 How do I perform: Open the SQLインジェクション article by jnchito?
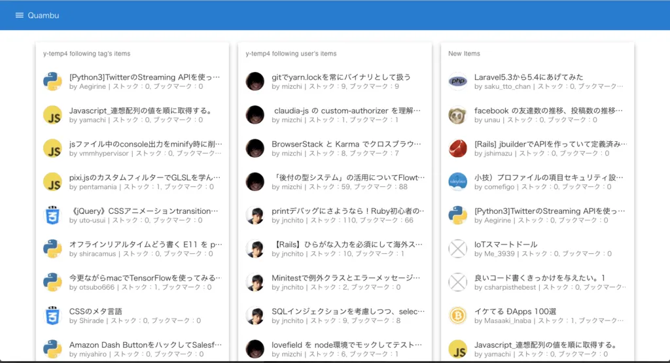click(346, 311)
